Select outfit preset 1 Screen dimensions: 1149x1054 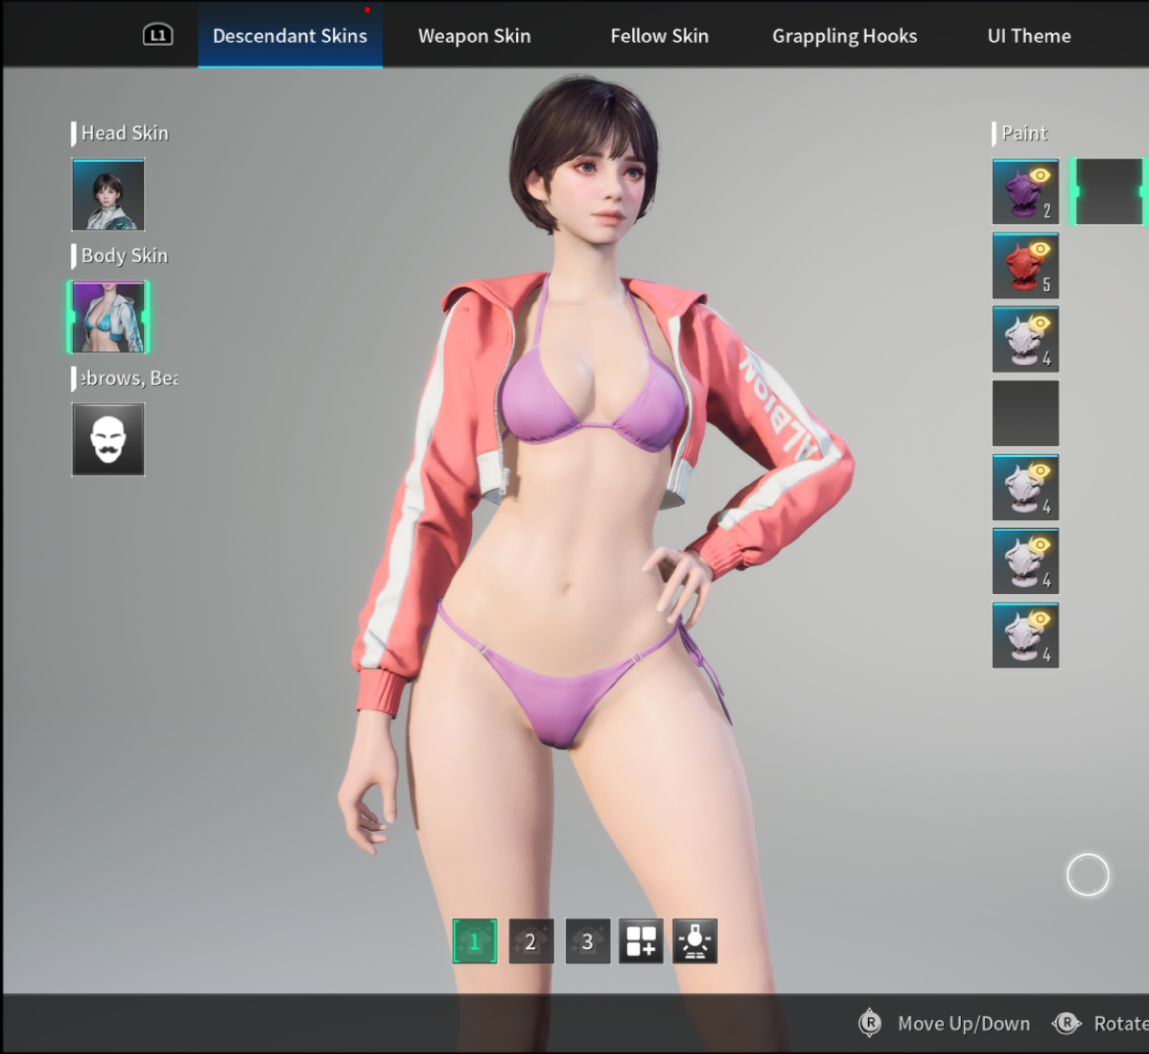tap(474, 941)
